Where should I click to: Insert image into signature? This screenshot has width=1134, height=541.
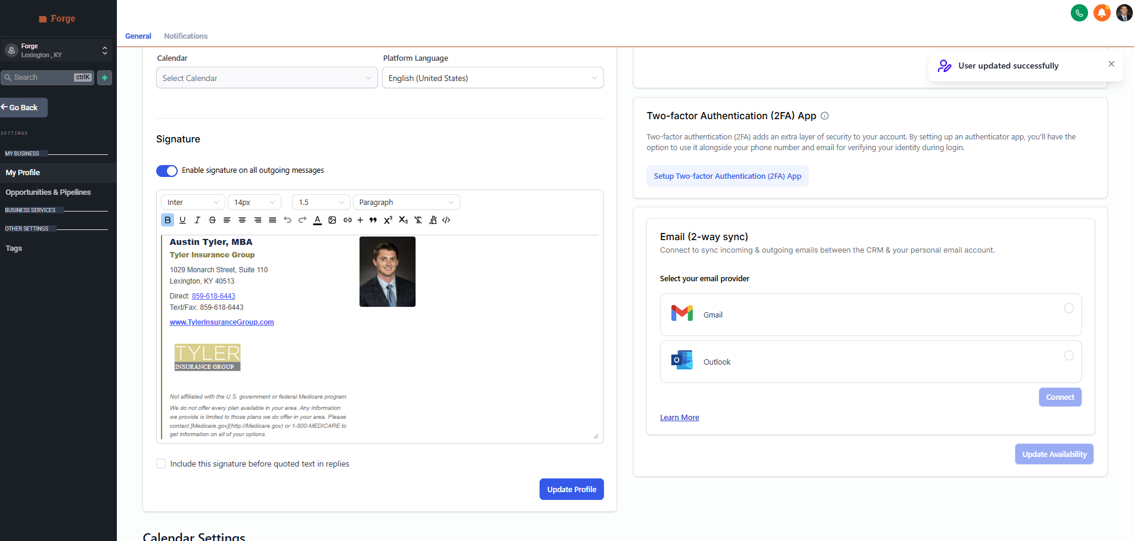332,220
